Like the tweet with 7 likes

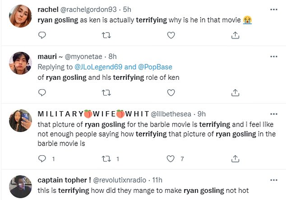171,159
